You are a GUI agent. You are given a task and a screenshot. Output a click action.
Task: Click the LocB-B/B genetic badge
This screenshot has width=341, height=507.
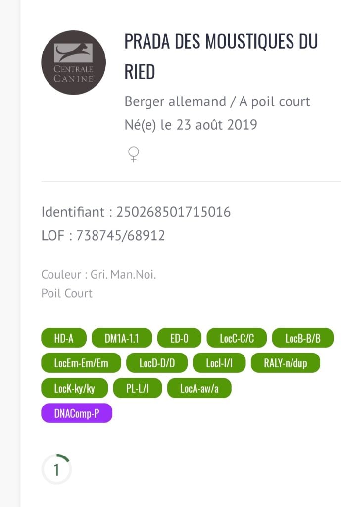pyautogui.click(x=303, y=339)
